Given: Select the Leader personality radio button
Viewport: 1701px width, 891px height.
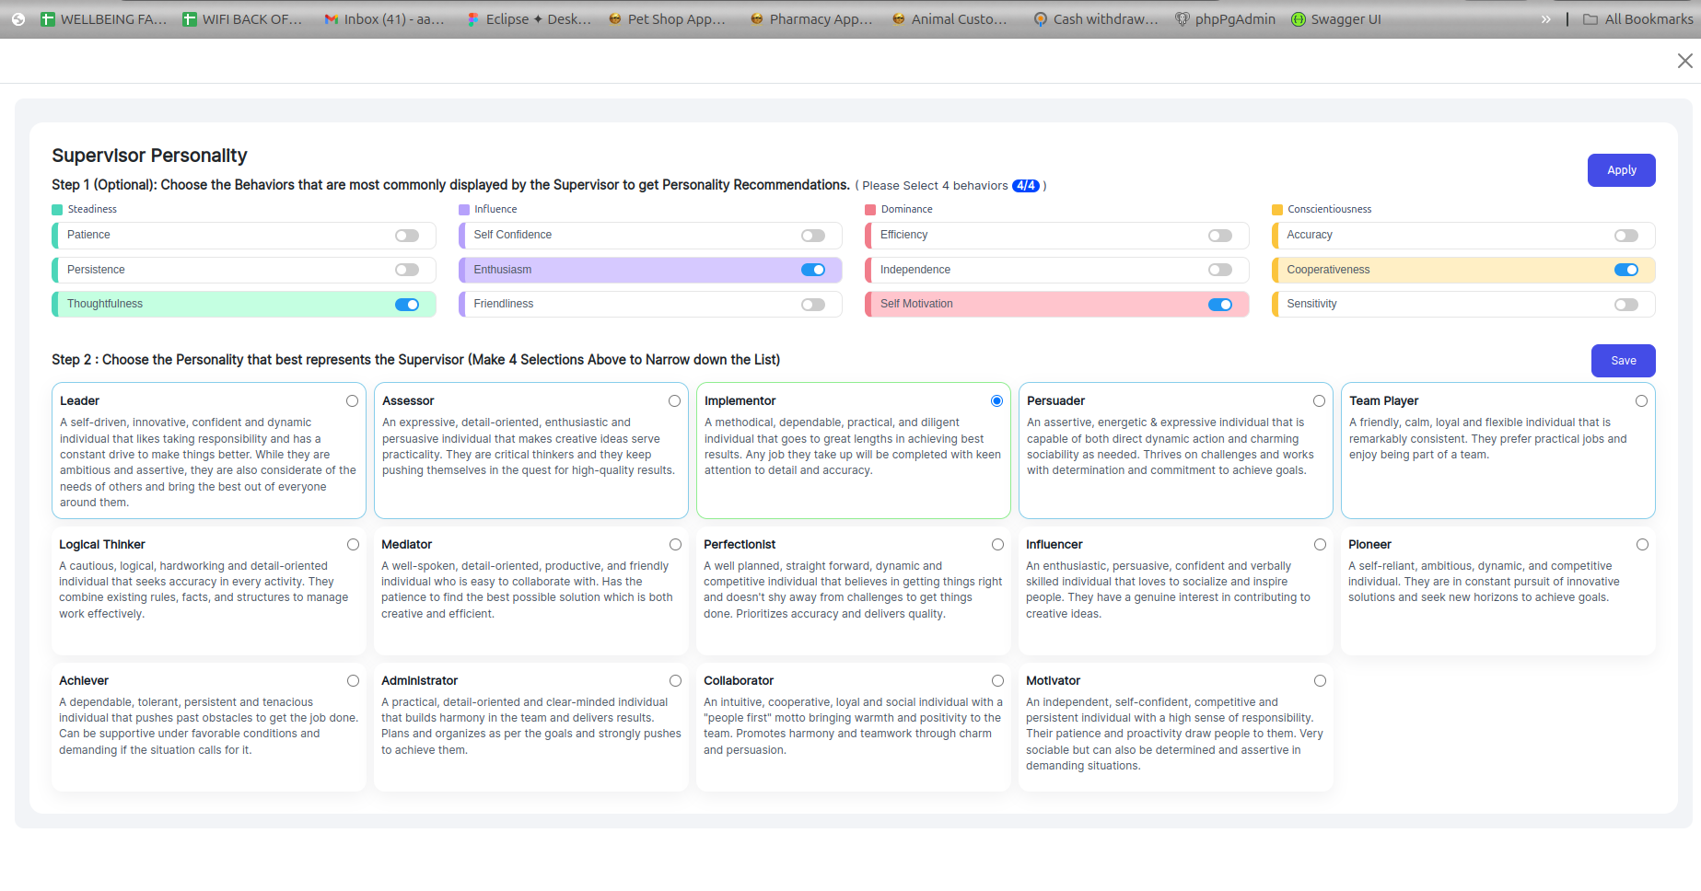Looking at the screenshot, I should pyautogui.click(x=352, y=401).
